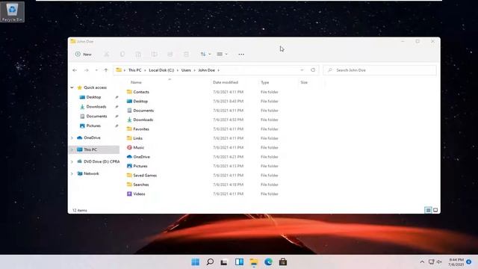
Task: Switch to Details view in status bar
Action: click(x=428, y=210)
